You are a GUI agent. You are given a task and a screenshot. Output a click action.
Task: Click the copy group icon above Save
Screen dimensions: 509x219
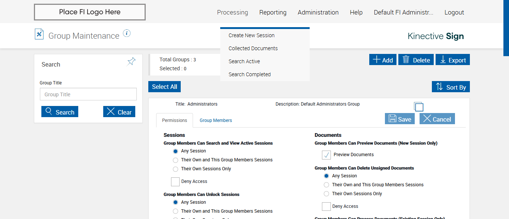(418, 107)
